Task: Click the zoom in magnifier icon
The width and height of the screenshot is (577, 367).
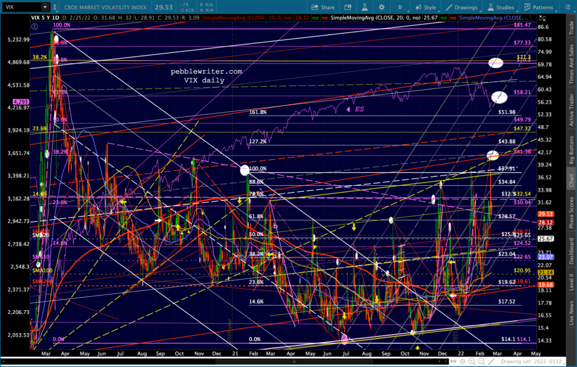Action: [472, 361]
